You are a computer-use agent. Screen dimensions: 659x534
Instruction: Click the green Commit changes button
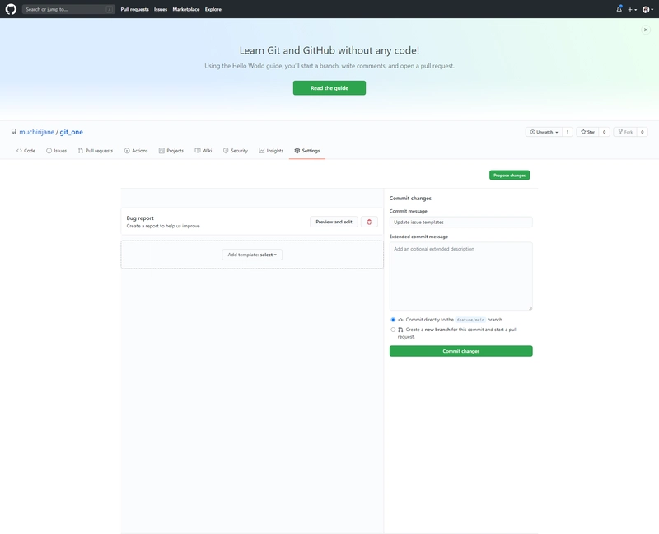point(461,351)
